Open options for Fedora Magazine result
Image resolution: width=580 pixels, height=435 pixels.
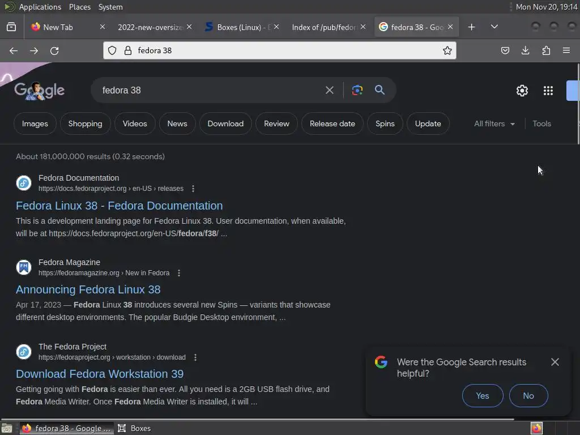tap(179, 273)
